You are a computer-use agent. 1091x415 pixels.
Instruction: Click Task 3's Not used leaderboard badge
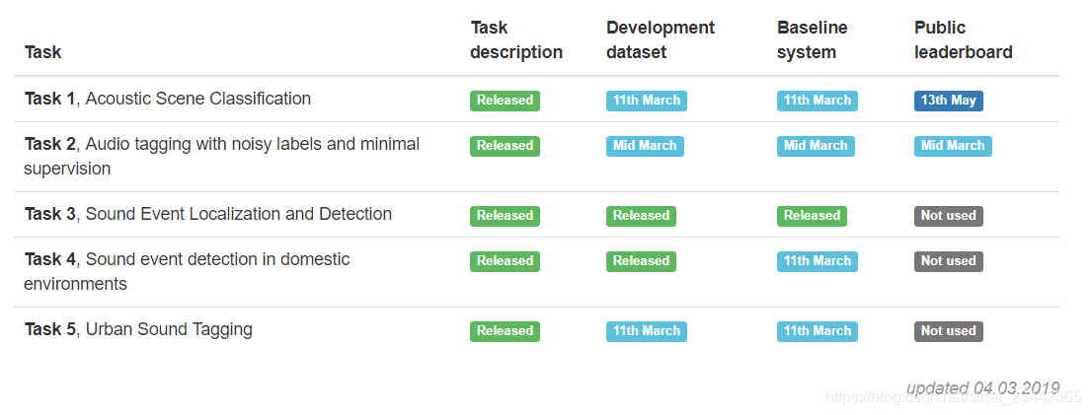(x=948, y=216)
